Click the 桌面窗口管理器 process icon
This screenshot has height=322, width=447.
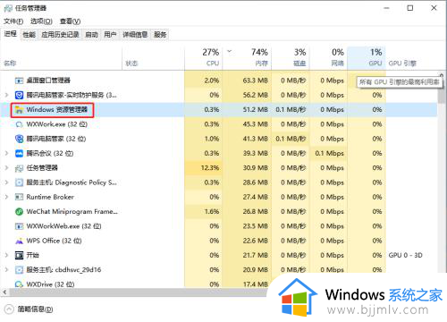19,80
